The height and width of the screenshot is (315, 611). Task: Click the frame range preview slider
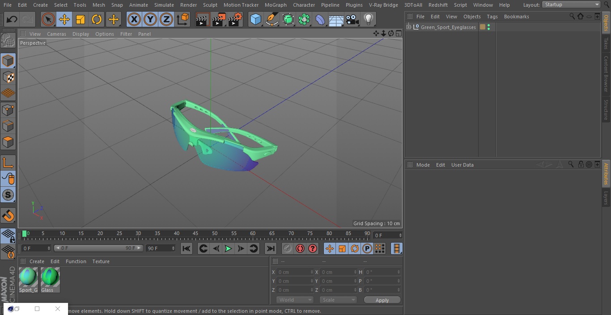tap(98, 248)
